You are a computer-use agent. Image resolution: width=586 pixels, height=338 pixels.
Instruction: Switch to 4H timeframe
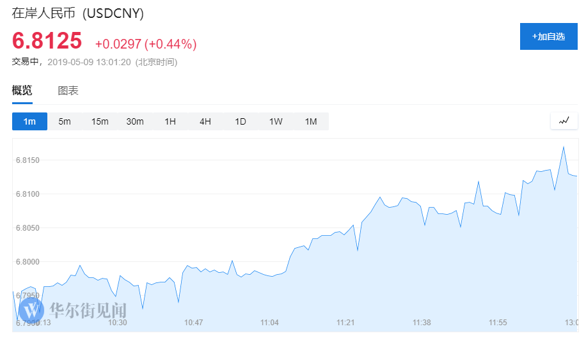click(x=205, y=121)
